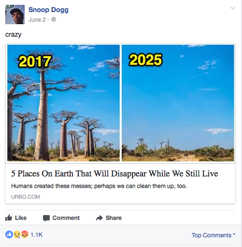The height and width of the screenshot is (247, 242).
Task: Click the small arrow beside Top Comments
Action: [x=234, y=234]
